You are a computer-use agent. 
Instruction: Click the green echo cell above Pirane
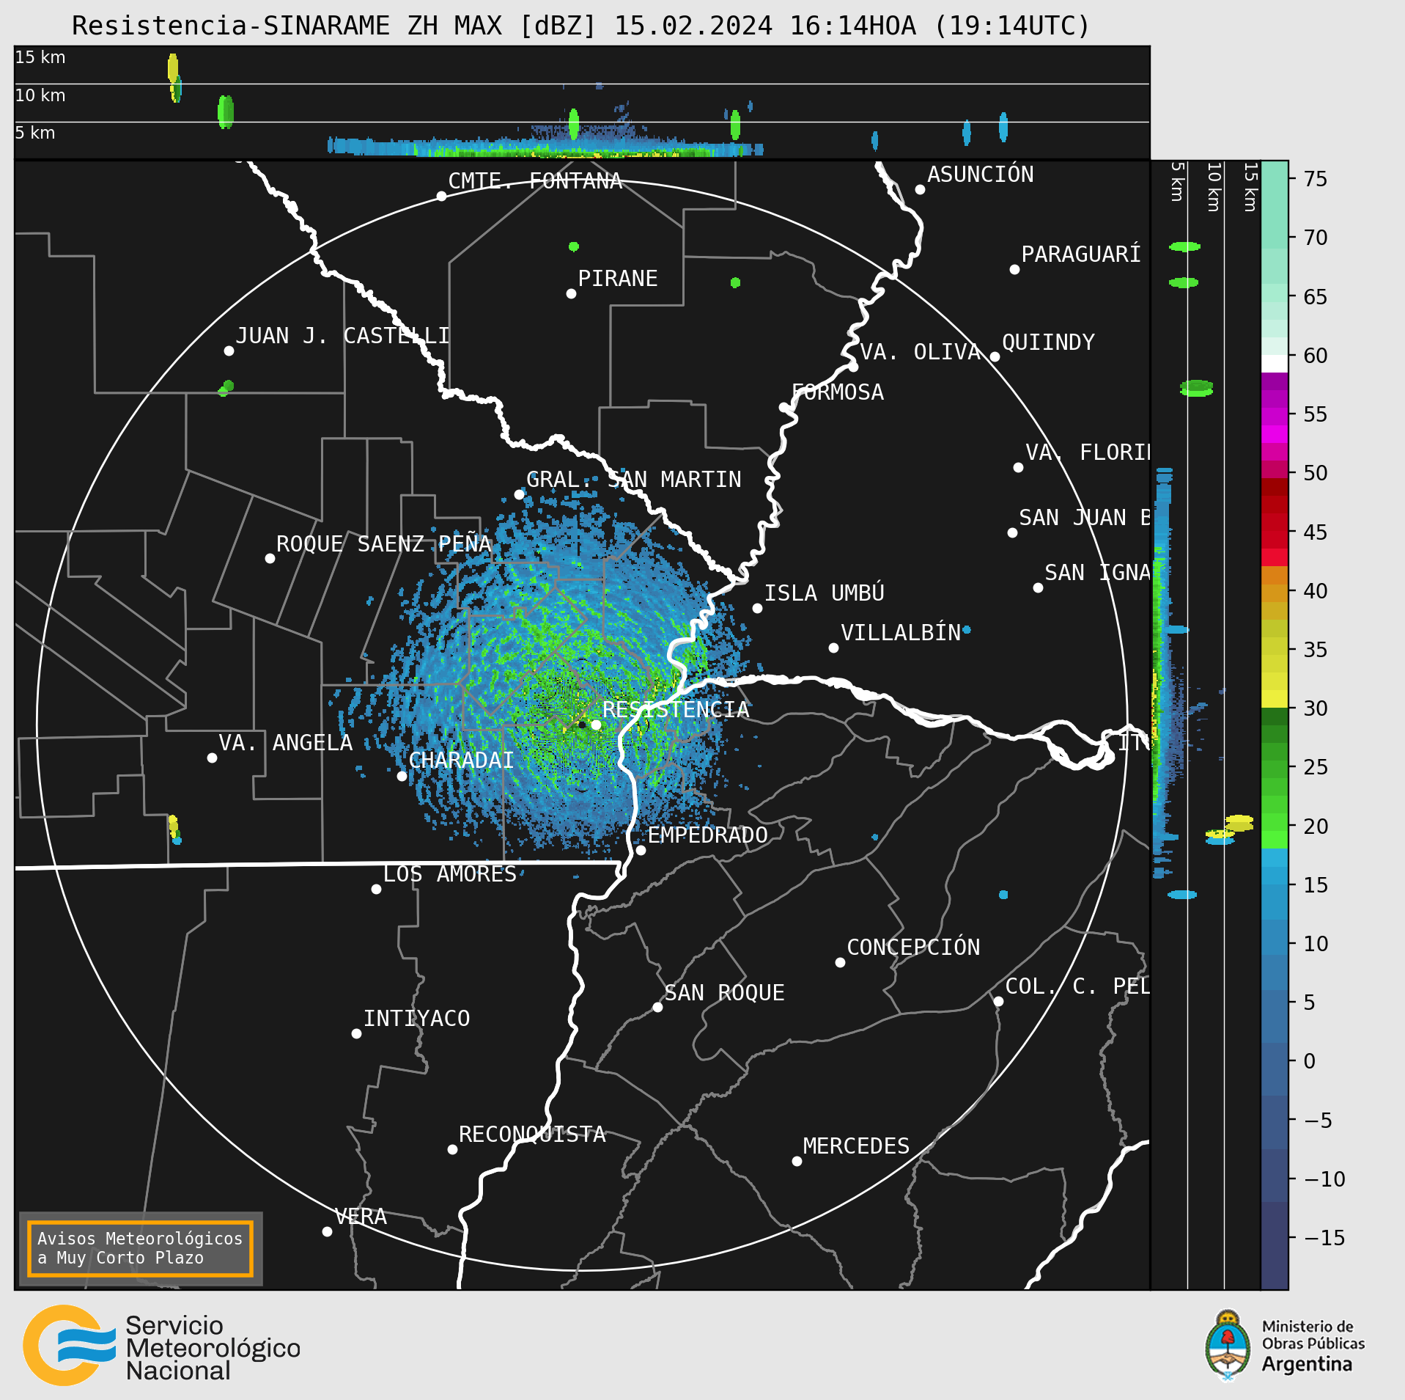[574, 246]
